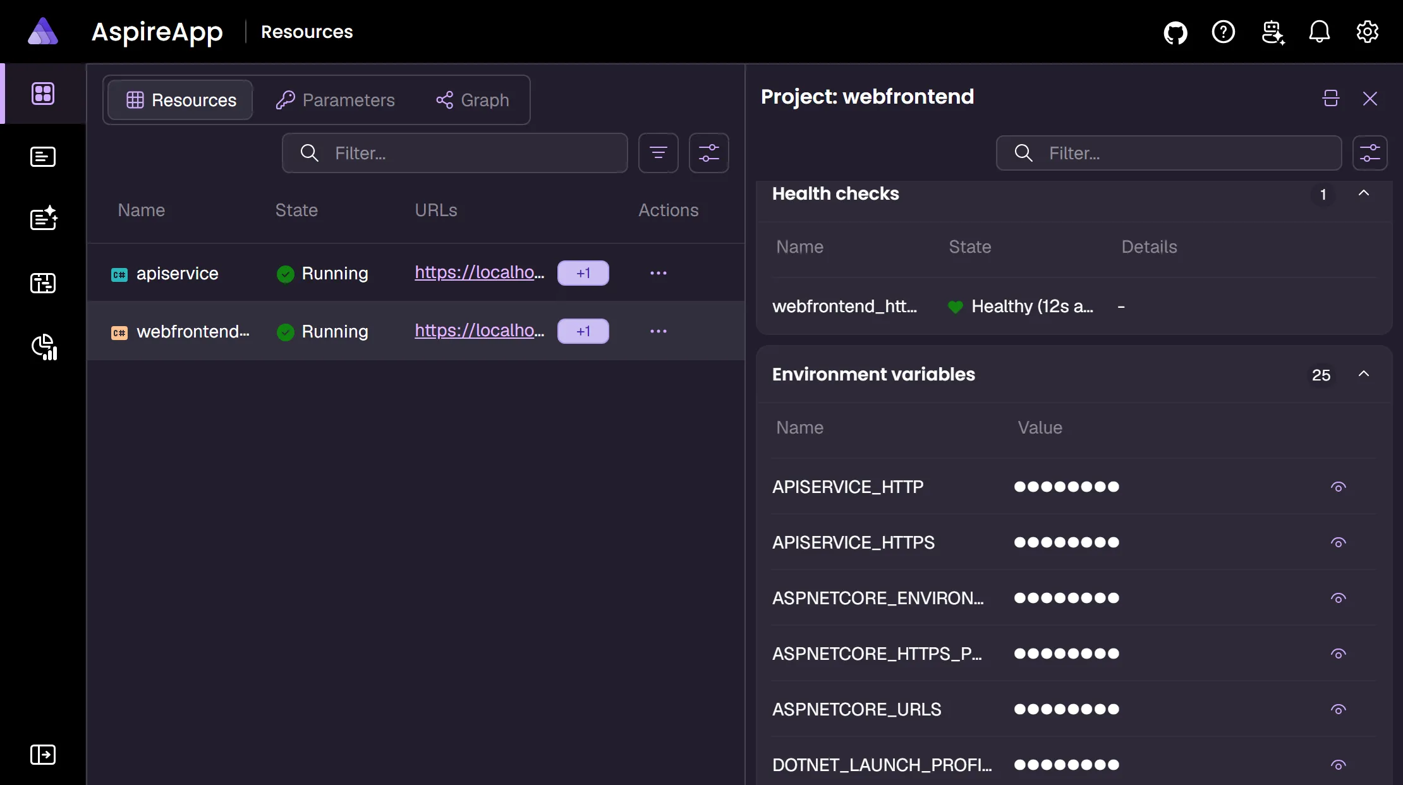
Task: Select the Resources sidebar icon
Action: click(43, 94)
